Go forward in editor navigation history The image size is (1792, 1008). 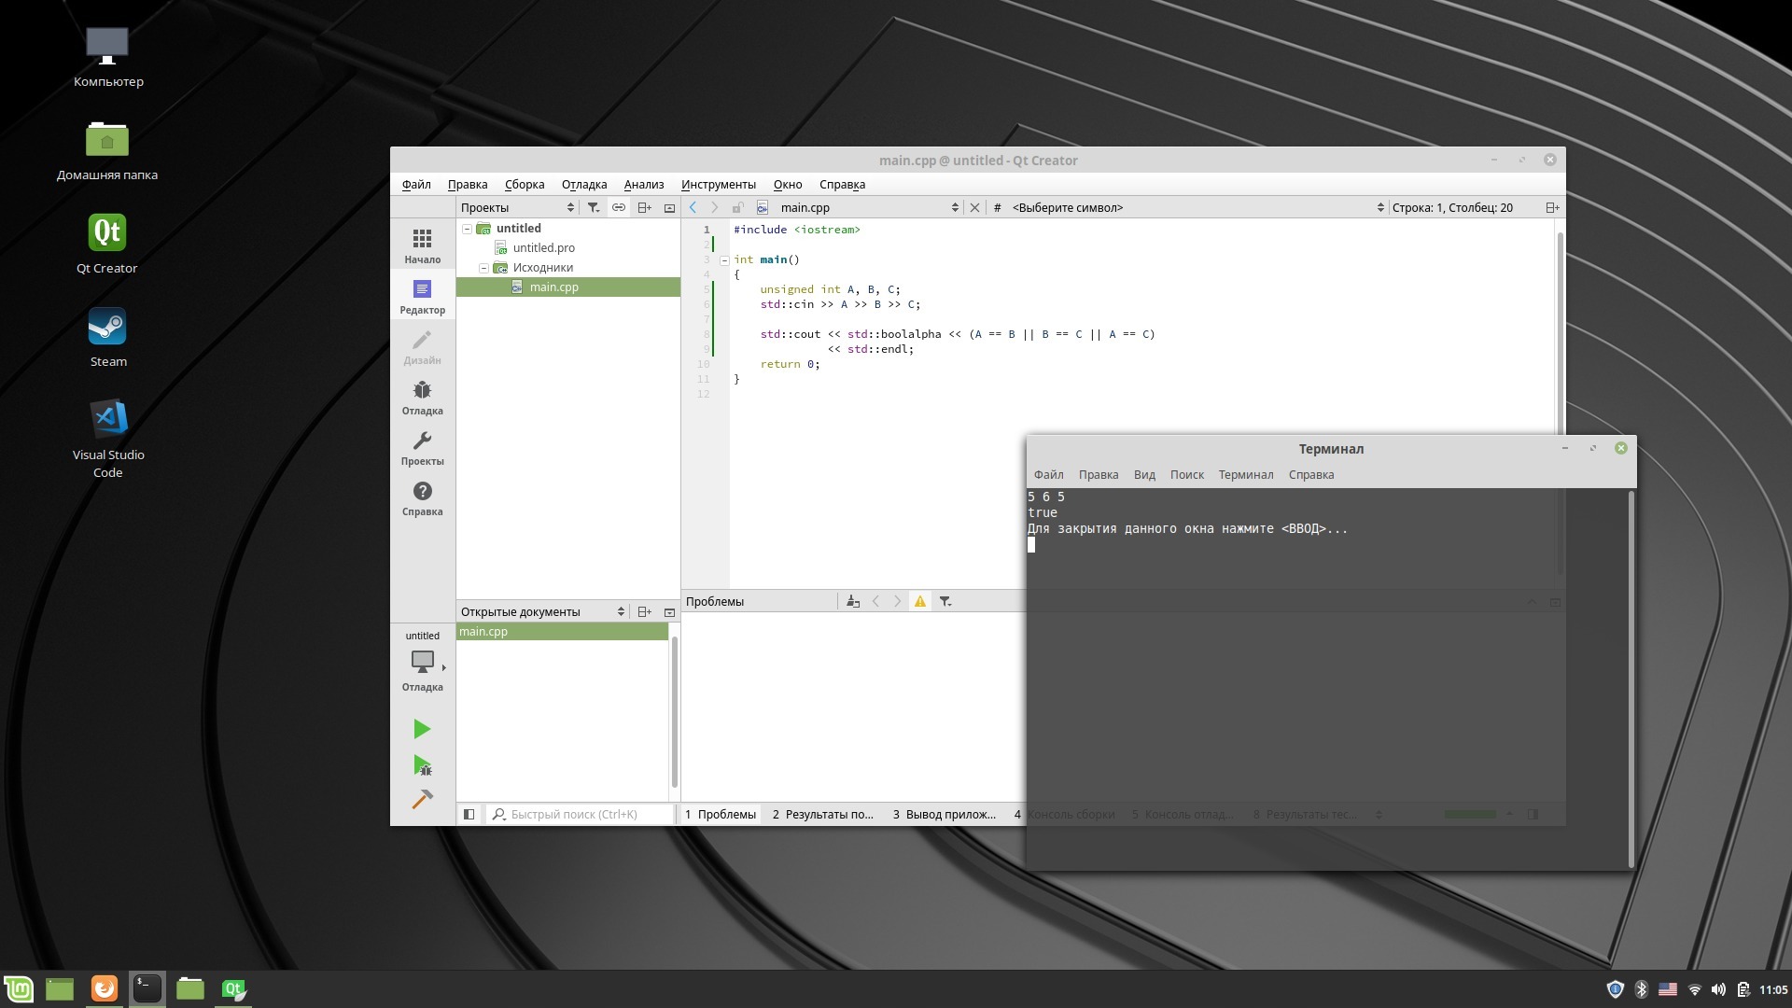click(715, 207)
